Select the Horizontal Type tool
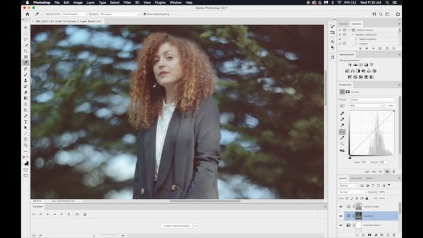Screen dimensions: 423x238 (x=26, y=122)
